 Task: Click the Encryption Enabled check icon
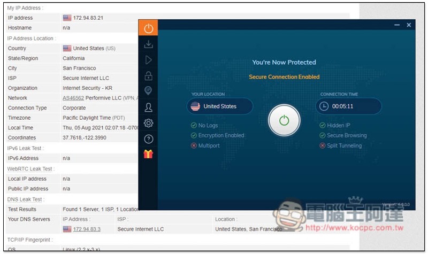click(x=194, y=135)
